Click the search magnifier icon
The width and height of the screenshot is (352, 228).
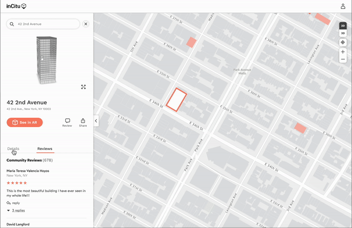(12, 24)
